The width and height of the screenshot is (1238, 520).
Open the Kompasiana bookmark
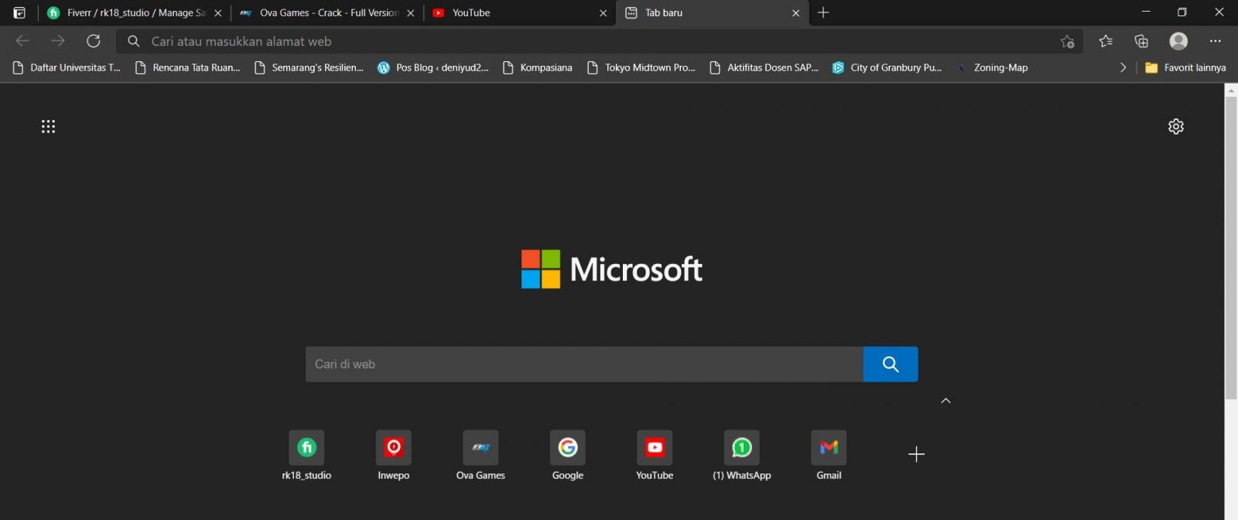[x=538, y=68]
